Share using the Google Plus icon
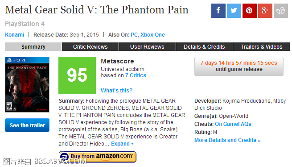Screen dimensions: 292x167 click(x=265, y=11)
